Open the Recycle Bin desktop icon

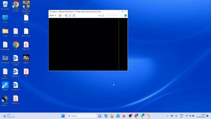pos(5,6)
